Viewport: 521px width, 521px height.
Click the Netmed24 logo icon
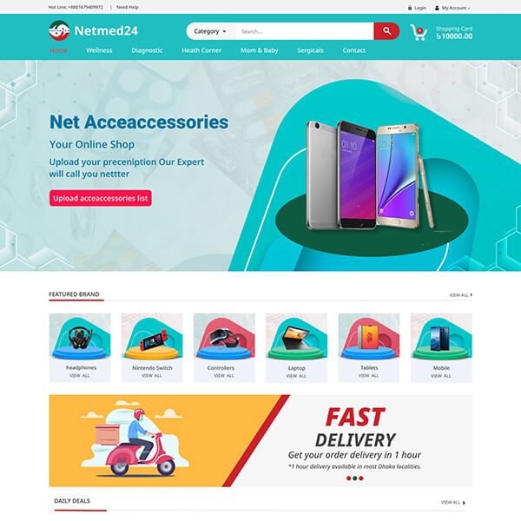(59, 30)
